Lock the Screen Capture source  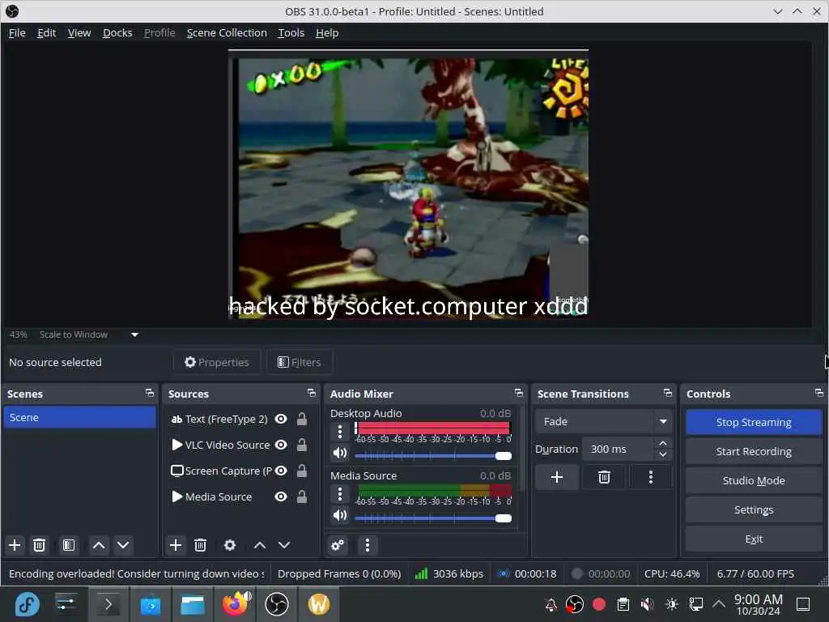pyautogui.click(x=302, y=471)
